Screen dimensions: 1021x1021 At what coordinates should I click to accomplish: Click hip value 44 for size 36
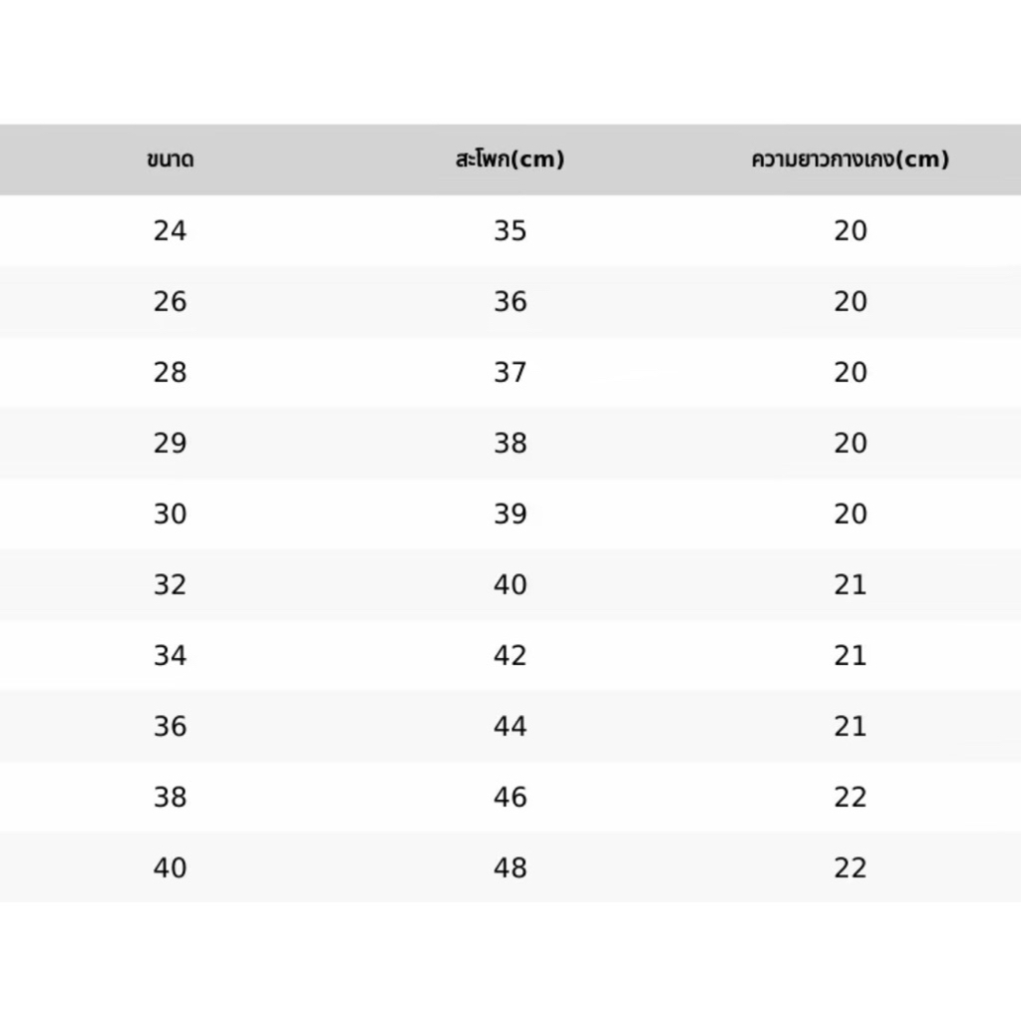coord(510,727)
